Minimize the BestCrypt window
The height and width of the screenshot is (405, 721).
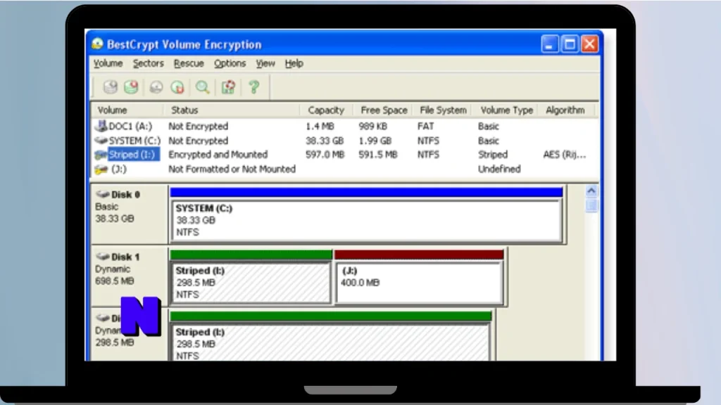click(x=549, y=44)
